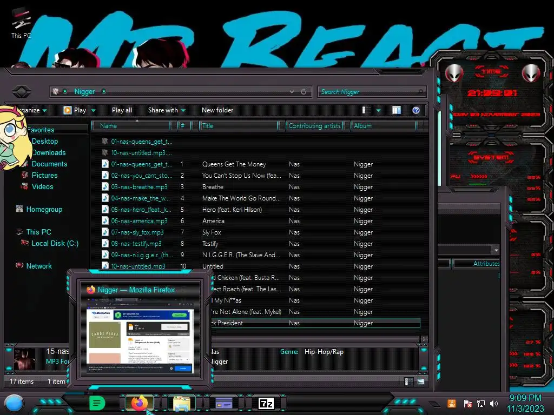
Task: Click the title "Queens Get The Money"
Action: click(x=234, y=164)
